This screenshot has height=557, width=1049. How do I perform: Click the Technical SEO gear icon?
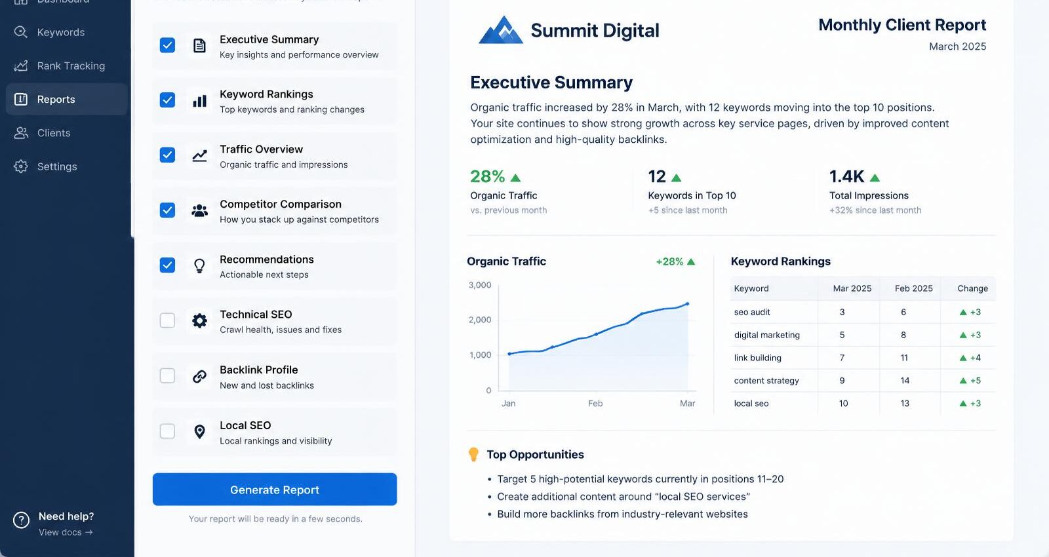click(199, 320)
